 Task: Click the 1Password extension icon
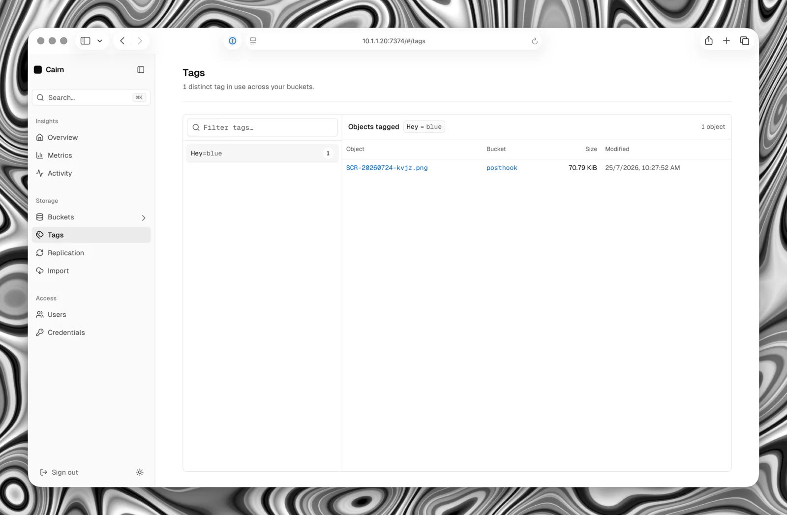(233, 41)
